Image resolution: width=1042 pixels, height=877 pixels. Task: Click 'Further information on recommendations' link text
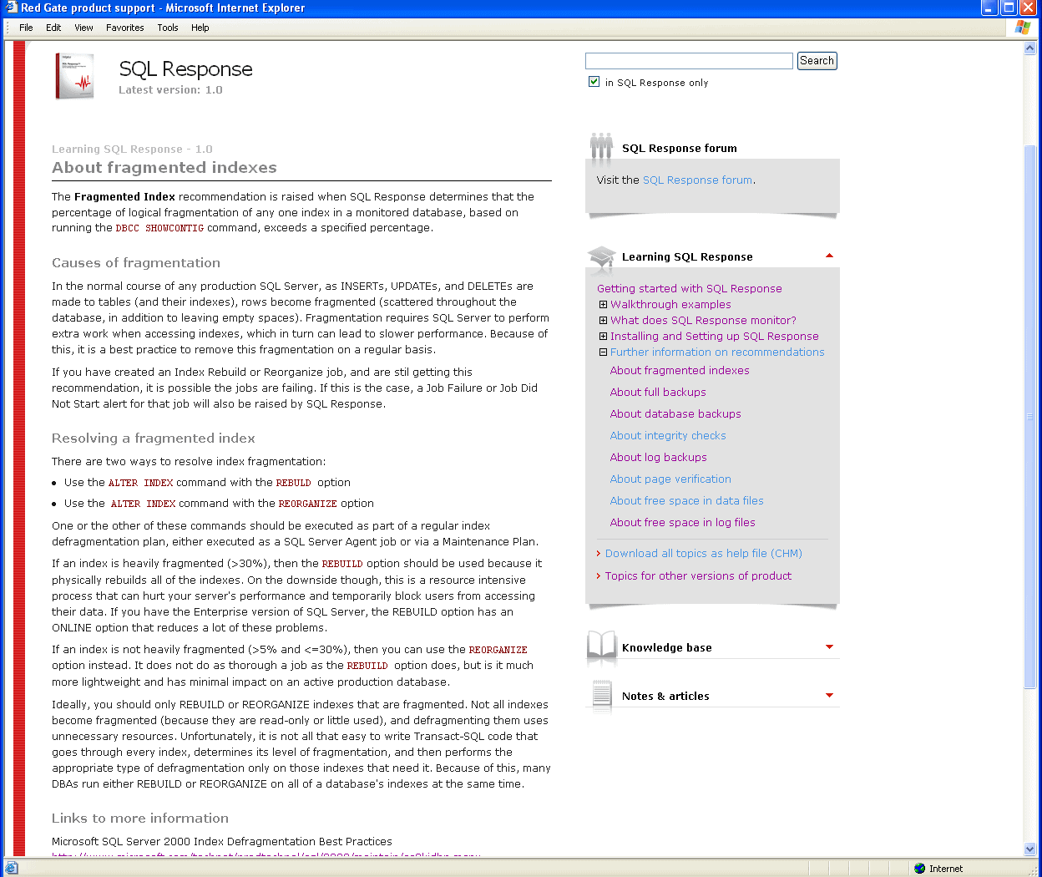(717, 352)
